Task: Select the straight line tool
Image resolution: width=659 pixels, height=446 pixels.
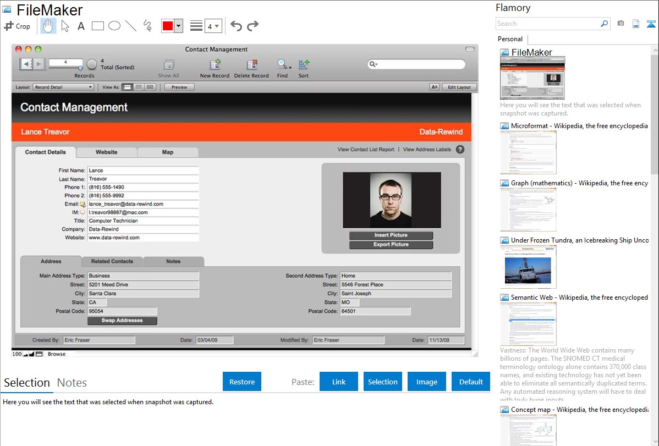Action: pos(131,26)
